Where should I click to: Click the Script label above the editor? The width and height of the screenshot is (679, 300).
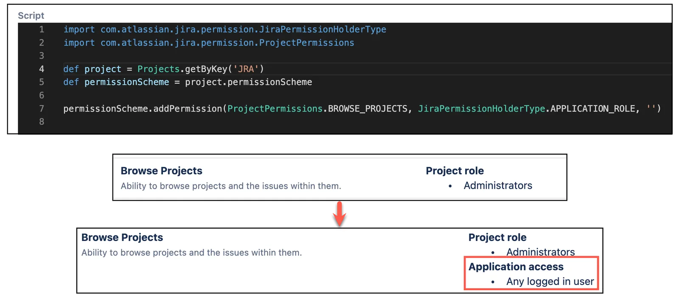point(31,16)
